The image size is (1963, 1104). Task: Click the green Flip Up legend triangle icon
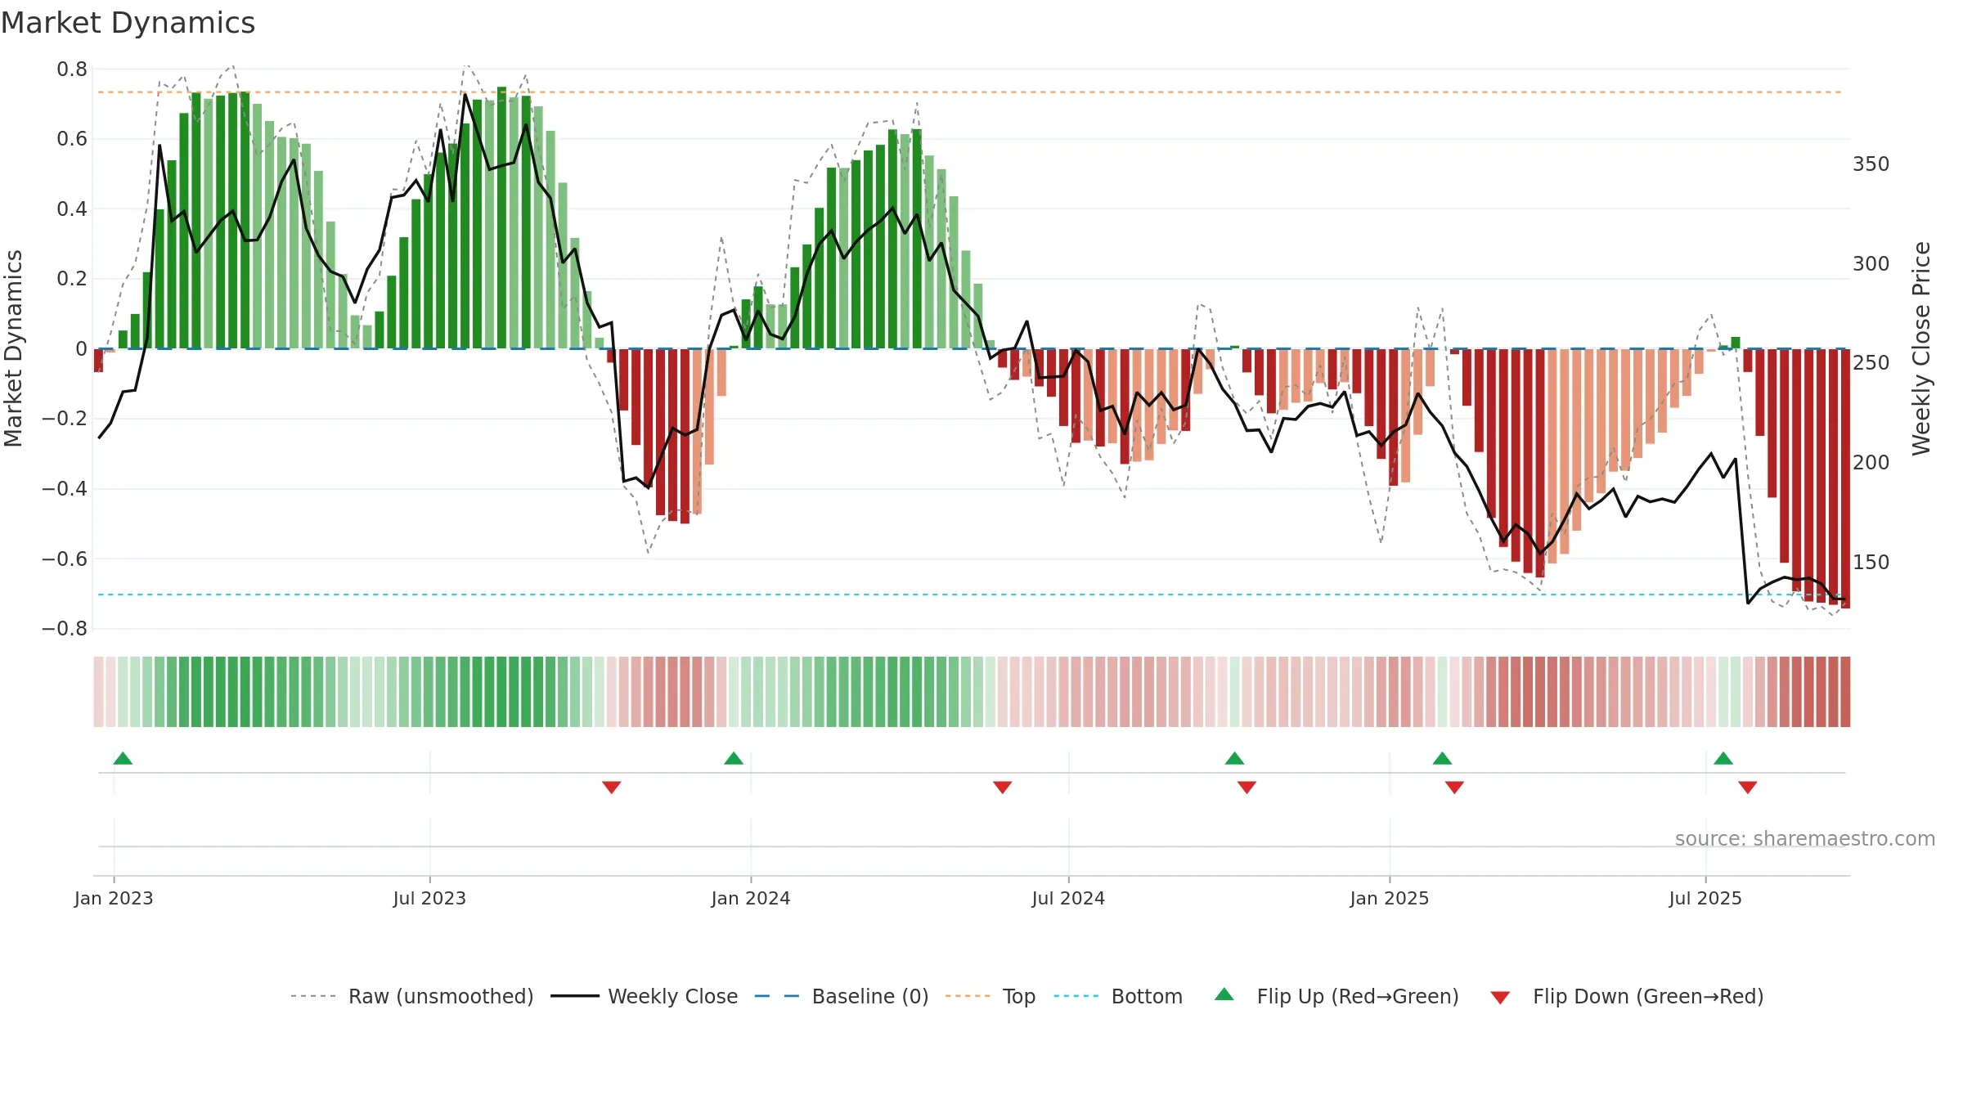1224,994
